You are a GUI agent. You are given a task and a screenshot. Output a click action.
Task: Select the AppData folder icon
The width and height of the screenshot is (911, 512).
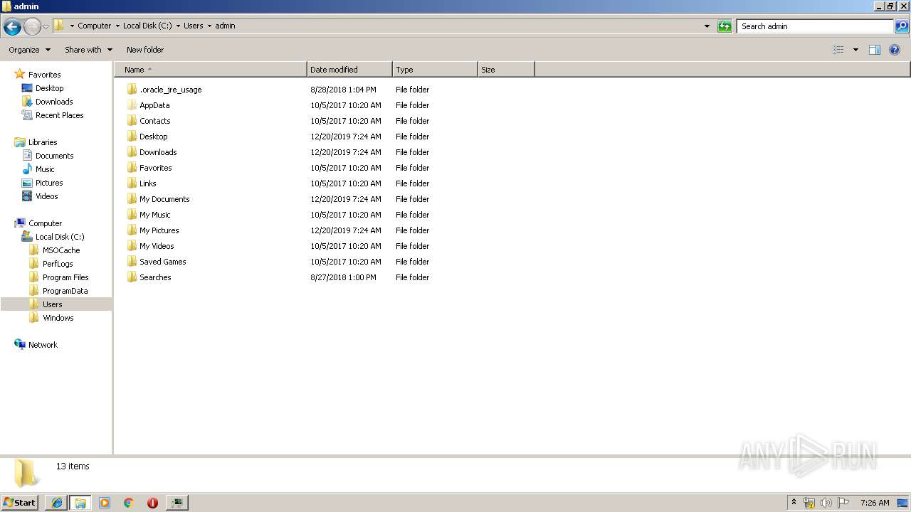[132, 105]
